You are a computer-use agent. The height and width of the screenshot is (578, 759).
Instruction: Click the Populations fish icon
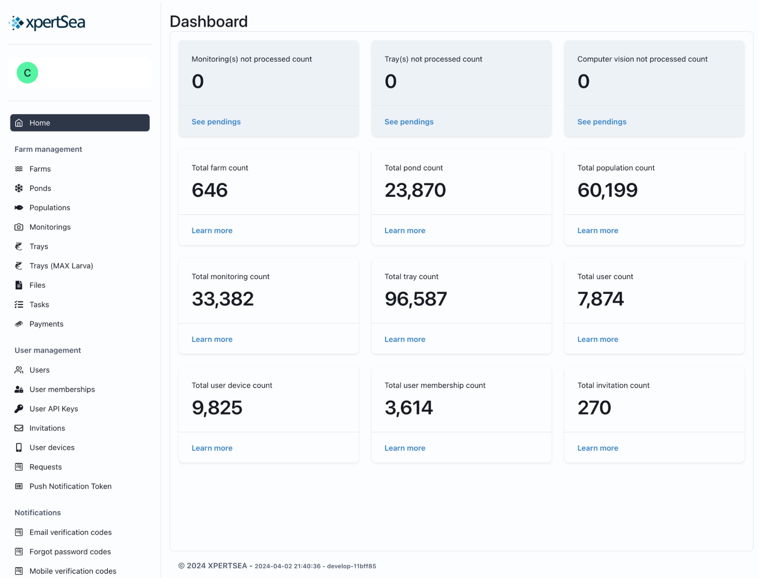coord(19,207)
